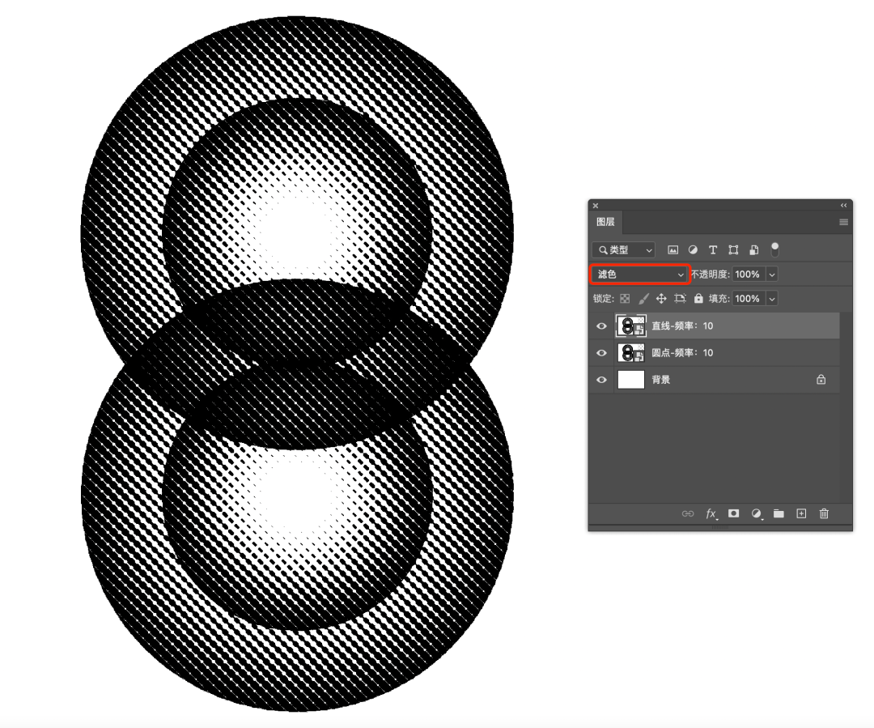Click the 填充 fill percentage field
Image resolution: width=874 pixels, height=728 pixels.
pyautogui.click(x=747, y=299)
